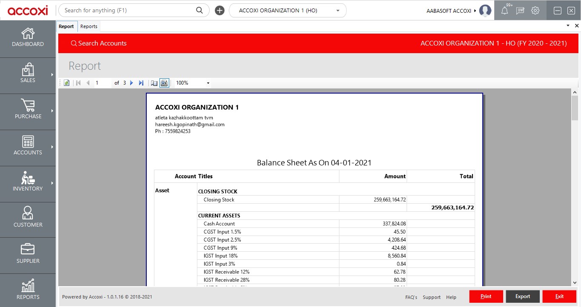Select the Report tab

(66, 26)
